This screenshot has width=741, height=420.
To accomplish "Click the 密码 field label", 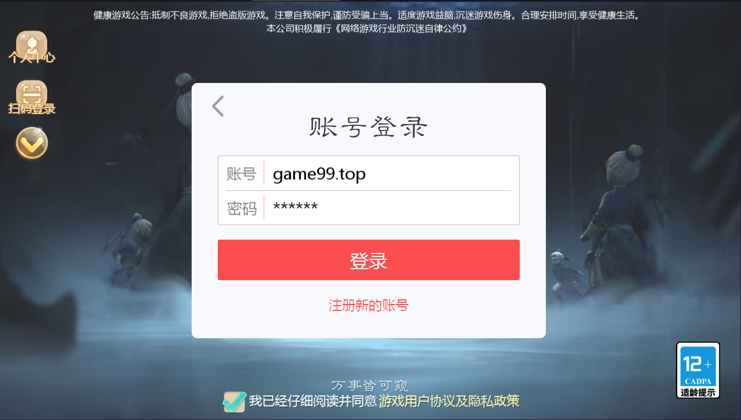I will [241, 208].
